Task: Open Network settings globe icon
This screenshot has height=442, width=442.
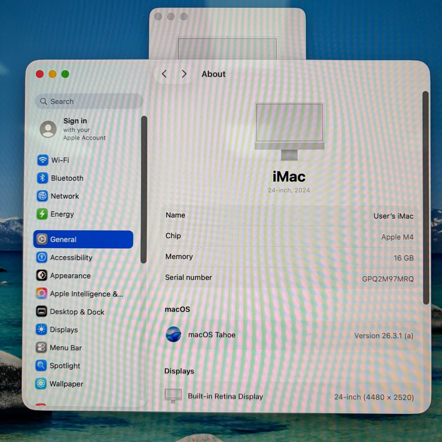Action: [42, 196]
